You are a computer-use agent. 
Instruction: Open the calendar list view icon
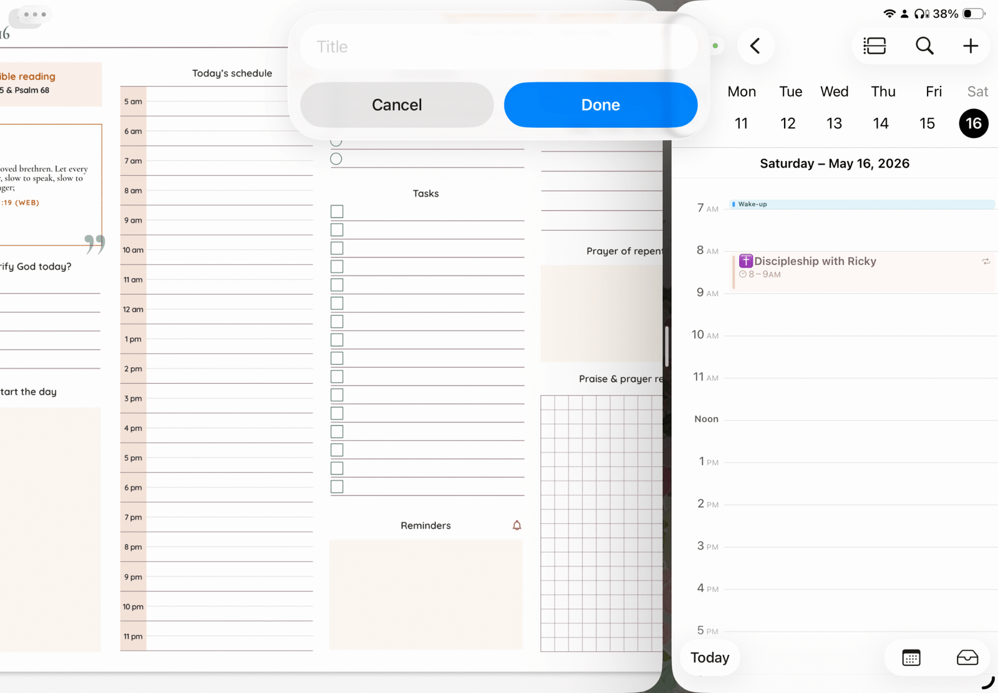pyautogui.click(x=874, y=46)
